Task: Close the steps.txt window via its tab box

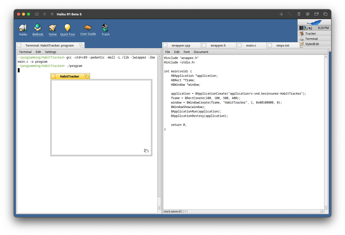Action: click(x=270, y=45)
